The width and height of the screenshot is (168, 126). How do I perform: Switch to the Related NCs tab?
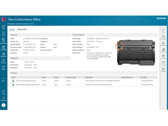point(22,29)
